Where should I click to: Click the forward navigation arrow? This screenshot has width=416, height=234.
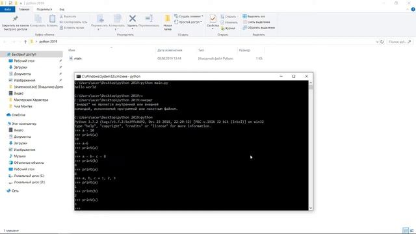click(13, 42)
